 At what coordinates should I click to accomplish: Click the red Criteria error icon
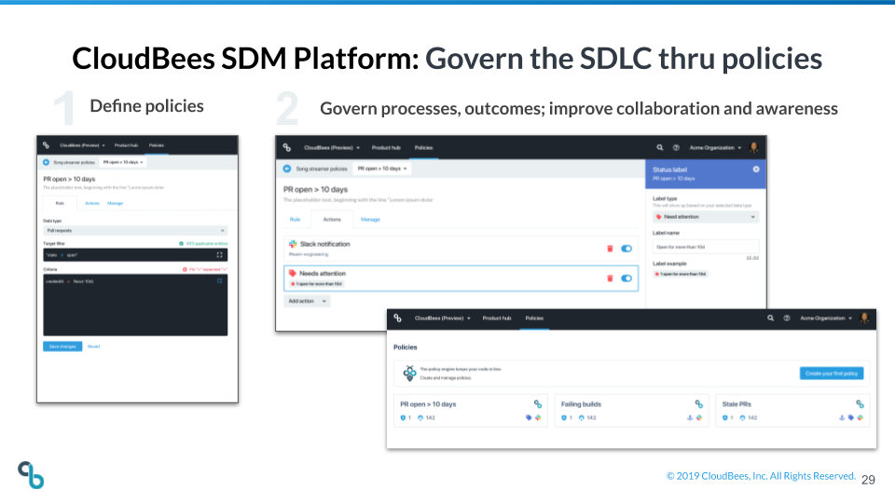click(185, 269)
